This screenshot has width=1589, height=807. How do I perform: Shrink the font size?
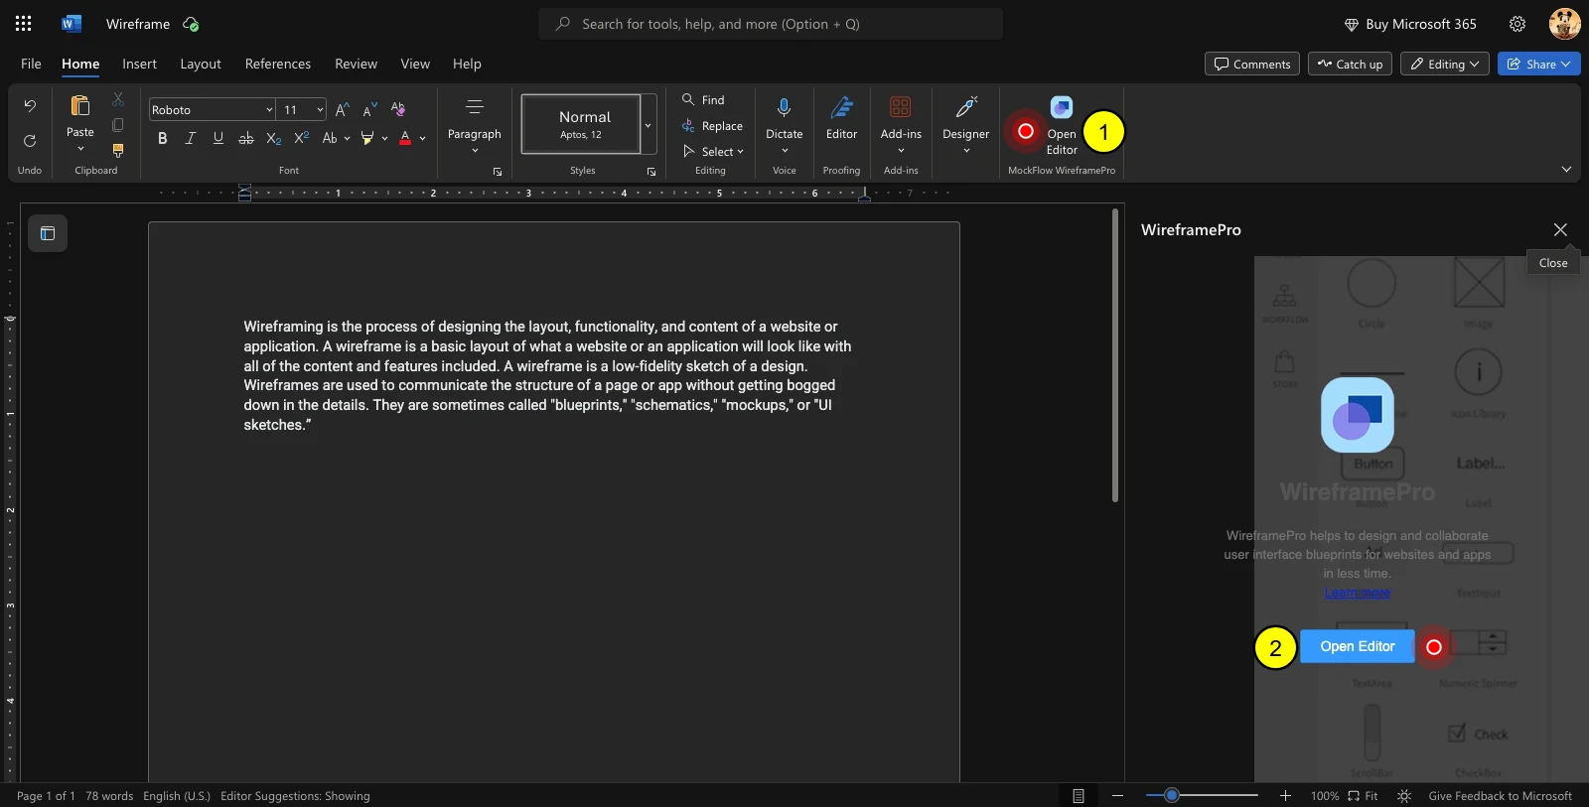(x=369, y=109)
